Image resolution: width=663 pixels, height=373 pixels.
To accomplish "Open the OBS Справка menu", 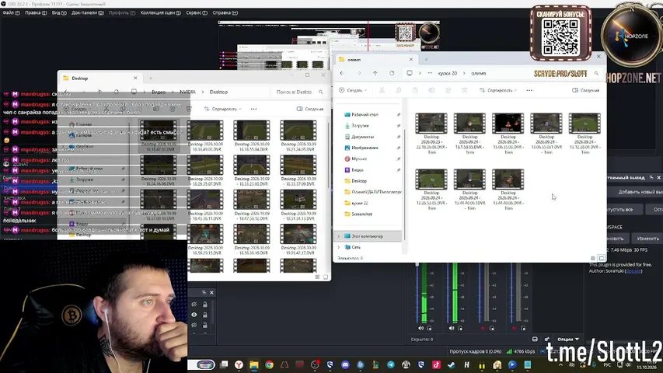I will click(225, 12).
